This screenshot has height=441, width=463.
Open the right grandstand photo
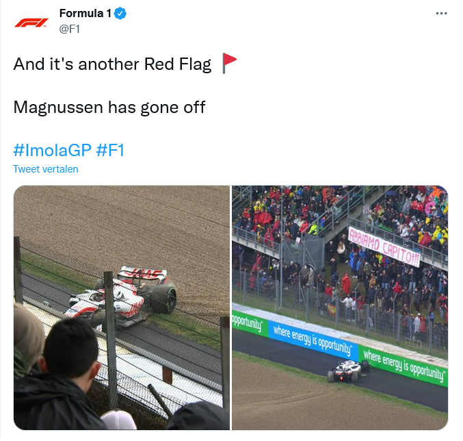340,307
